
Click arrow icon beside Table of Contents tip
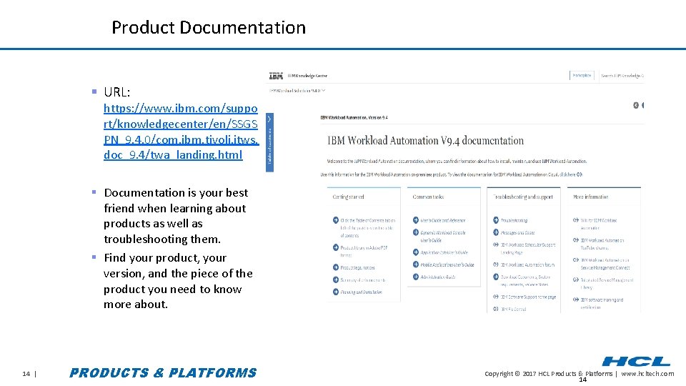click(x=336, y=220)
